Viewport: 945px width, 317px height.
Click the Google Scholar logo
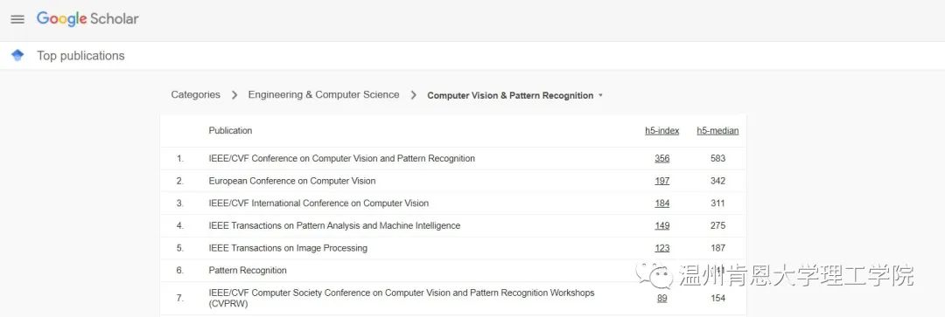[87, 18]
